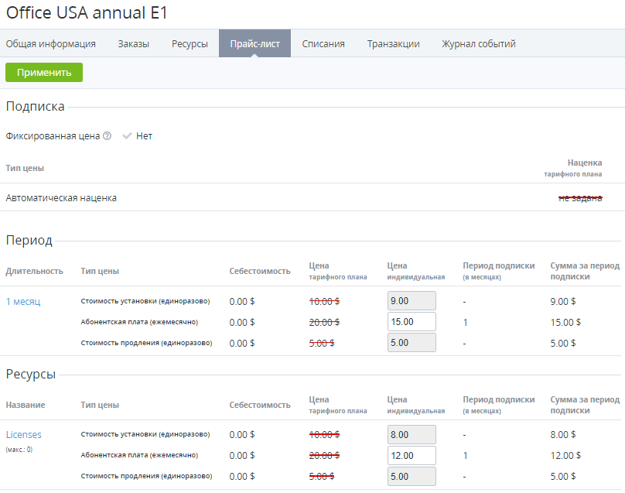Open the Общая информация tab
The width and height of the screenshot is (625, 493).
click(51, 44)
